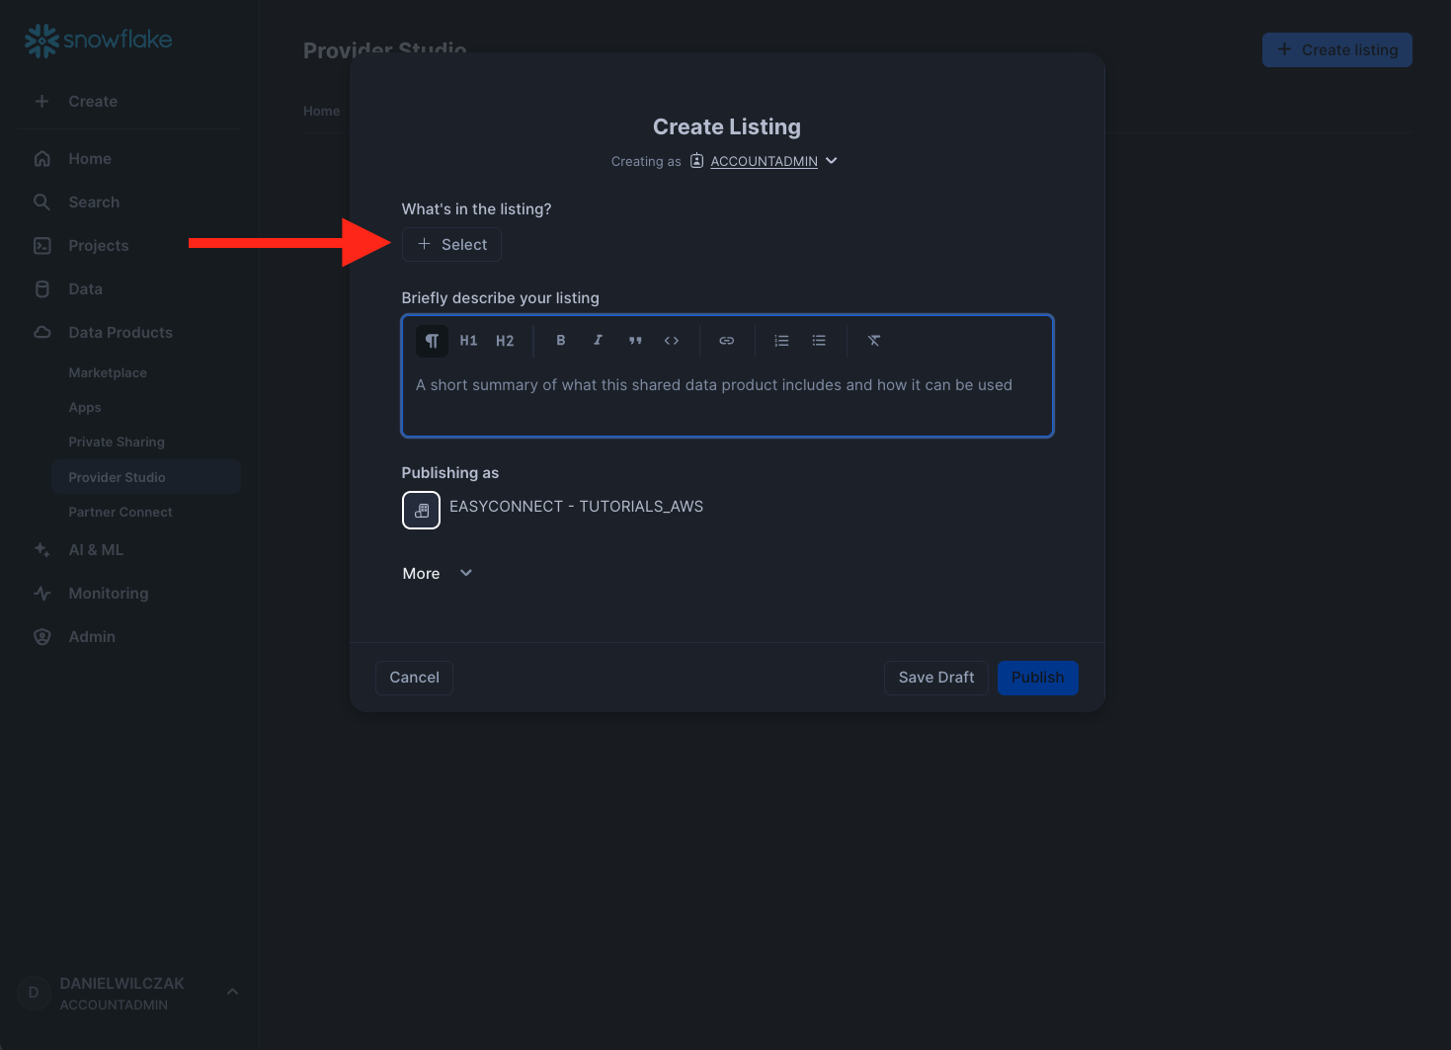Navigate to Apps
This screenshot has width=1451, height=1050.
point(85,408)
